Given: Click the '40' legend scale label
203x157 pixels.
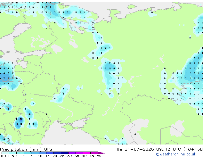Looking at the screenshot, I should (84, 156).
